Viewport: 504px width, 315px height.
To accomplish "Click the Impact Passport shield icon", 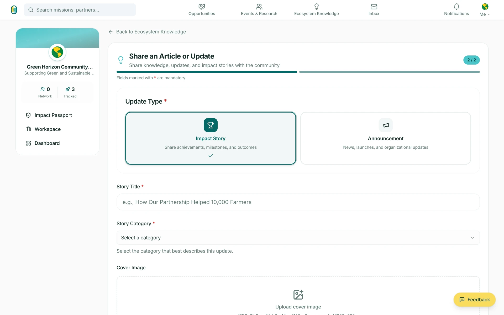I will 28,115.
